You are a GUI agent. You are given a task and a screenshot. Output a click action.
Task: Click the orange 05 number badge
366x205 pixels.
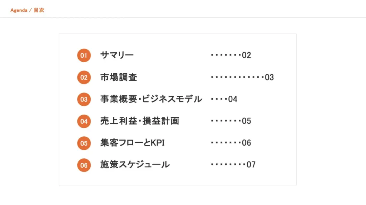point(84,143)
